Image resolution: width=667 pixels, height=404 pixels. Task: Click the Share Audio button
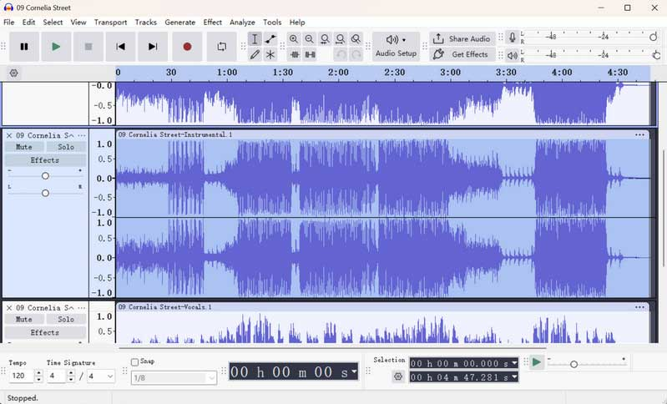(x=462, y=39)
